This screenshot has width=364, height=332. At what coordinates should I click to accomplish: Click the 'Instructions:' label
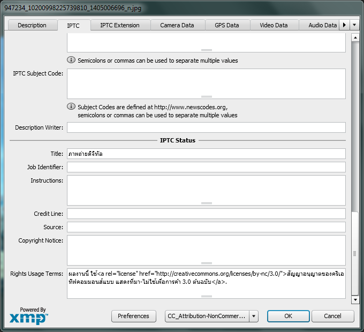(x=47, y=180)
